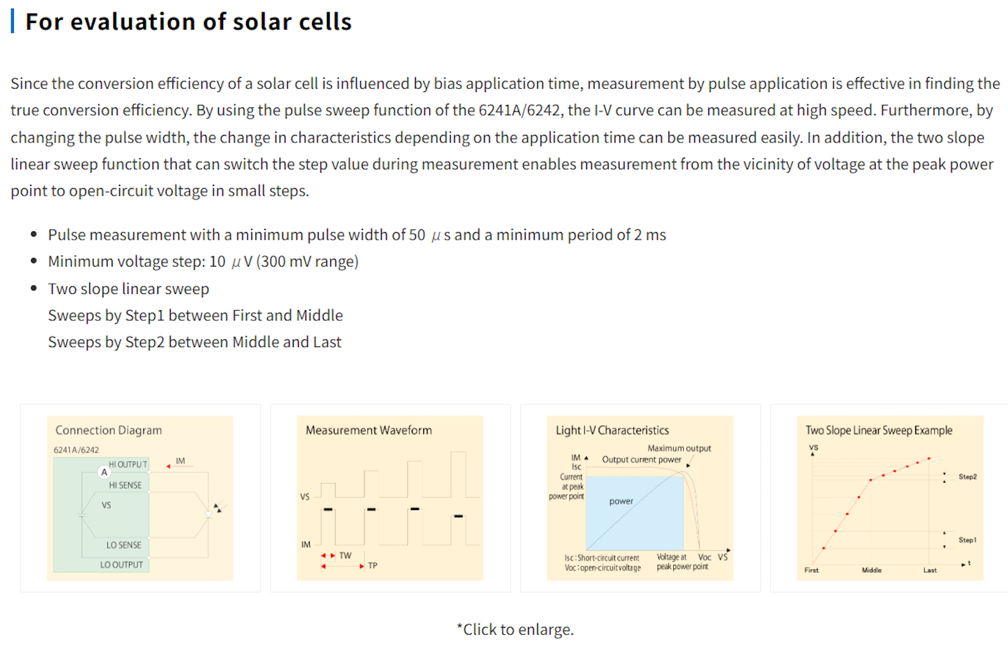Image resolution: width=1008 pixels, height=659 pixels.
Task: Click the 'Middle' axis label in sweep chart
Action: pos(871,570)
